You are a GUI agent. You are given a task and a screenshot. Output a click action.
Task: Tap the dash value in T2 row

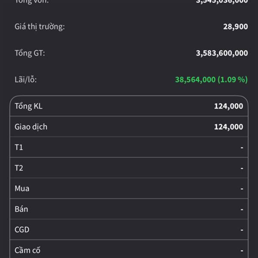point(242,168)
